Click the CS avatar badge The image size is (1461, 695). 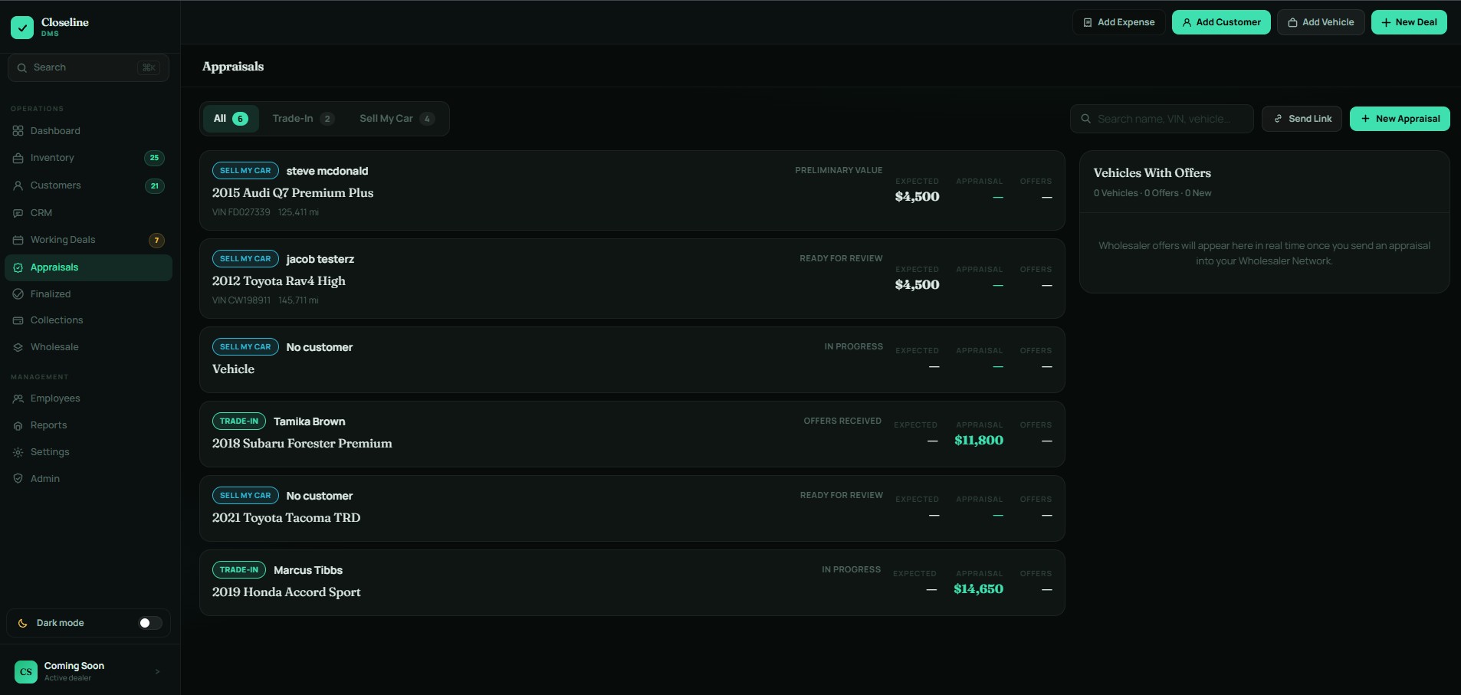coord(26,672)
